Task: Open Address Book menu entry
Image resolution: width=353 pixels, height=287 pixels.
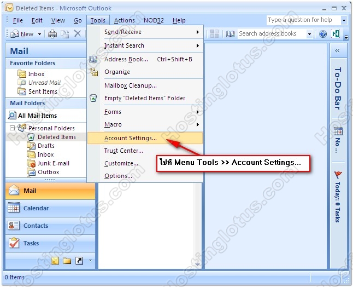Action: pyautogui.click(x=145, y=59)
